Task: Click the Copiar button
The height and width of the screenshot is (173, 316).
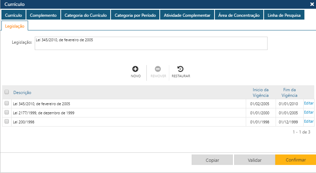Action: (x=212, y=160)
